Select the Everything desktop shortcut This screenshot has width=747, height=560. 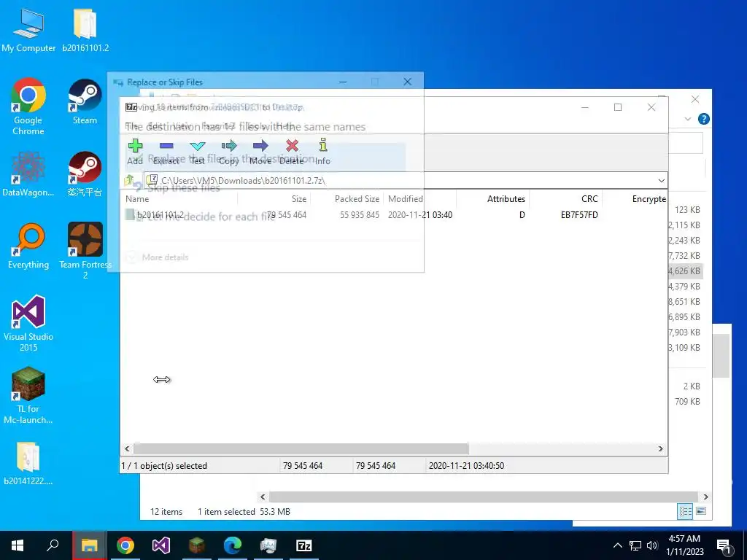click(x=28, y=246)
